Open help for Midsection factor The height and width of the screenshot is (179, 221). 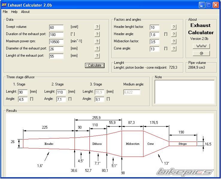point(174,41)
